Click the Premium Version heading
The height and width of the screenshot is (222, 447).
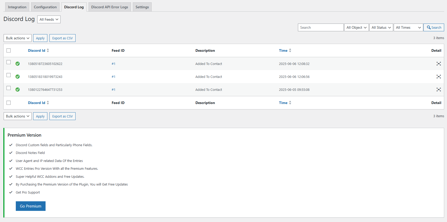click(x=24, y=135)
